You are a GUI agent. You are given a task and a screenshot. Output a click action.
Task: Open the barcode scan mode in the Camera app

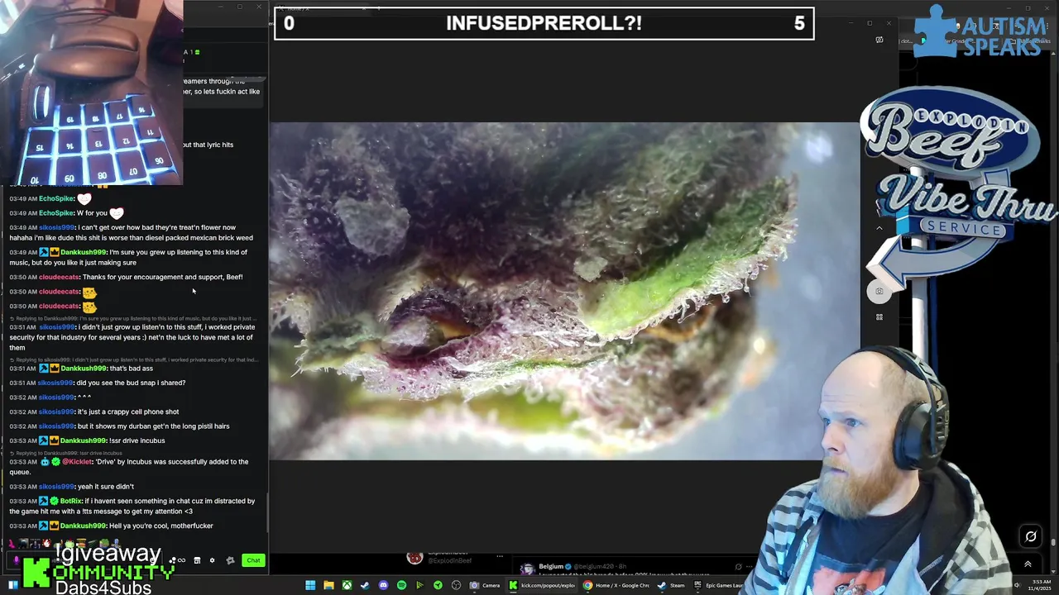click(879, 317)
